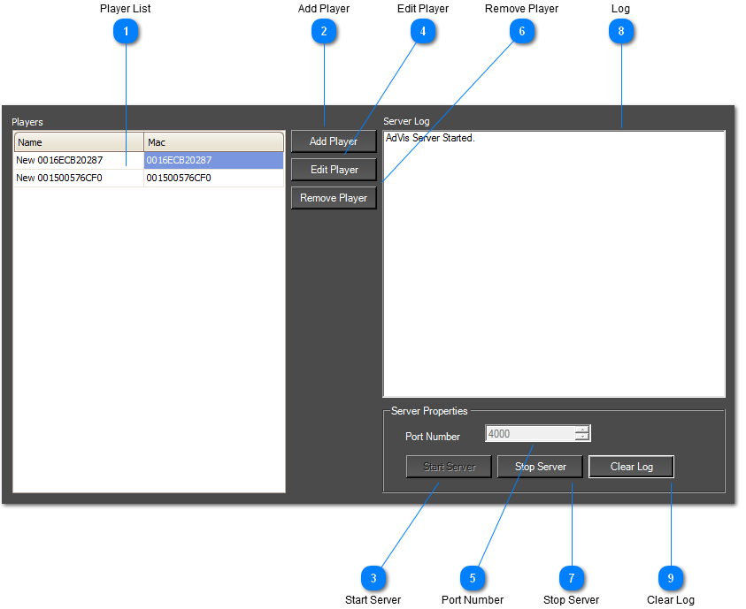Click the Mac column header
746x609 pixels.
212,142
